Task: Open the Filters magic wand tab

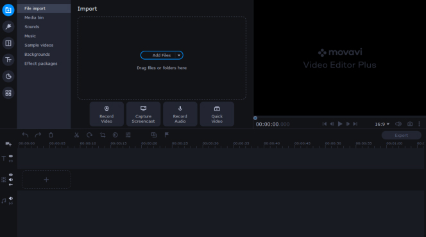Action: 8,26
